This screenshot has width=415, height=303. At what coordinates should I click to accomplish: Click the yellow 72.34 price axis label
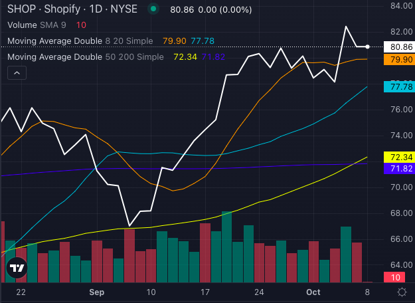[x=399, y=157]
